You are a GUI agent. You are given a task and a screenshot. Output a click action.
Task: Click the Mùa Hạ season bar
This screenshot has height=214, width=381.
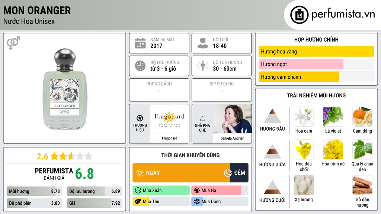220,191
